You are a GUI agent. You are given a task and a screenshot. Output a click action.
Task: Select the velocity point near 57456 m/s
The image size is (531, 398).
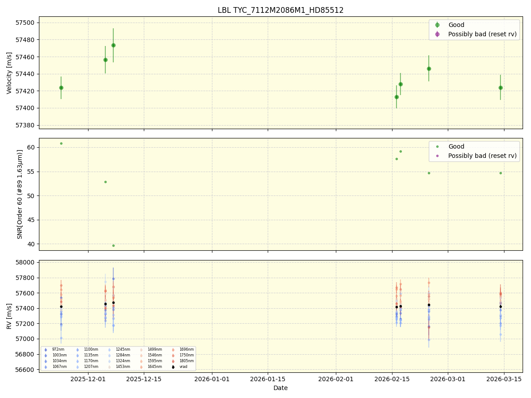(x=105, y=60)
